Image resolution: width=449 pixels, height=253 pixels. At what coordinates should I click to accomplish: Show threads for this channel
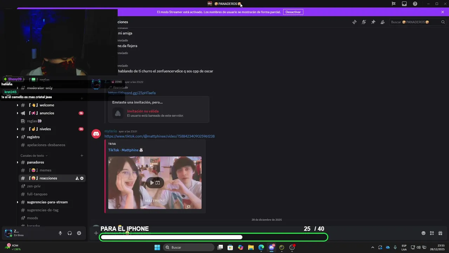pyautogui.click(x=354, y=22)
